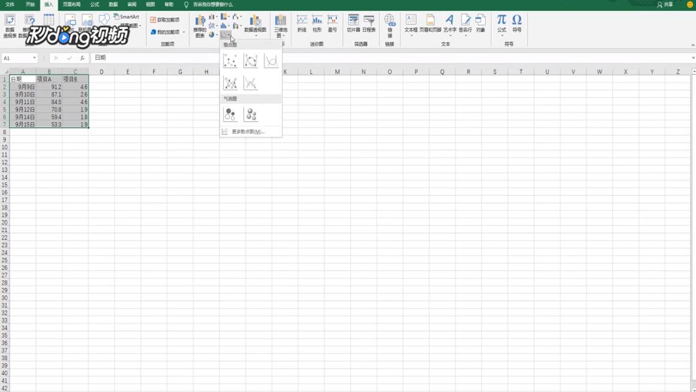Select cell containing 9月15日
Image resolution: width=696 pixels, height=392 pixels.
coord(23,124)
